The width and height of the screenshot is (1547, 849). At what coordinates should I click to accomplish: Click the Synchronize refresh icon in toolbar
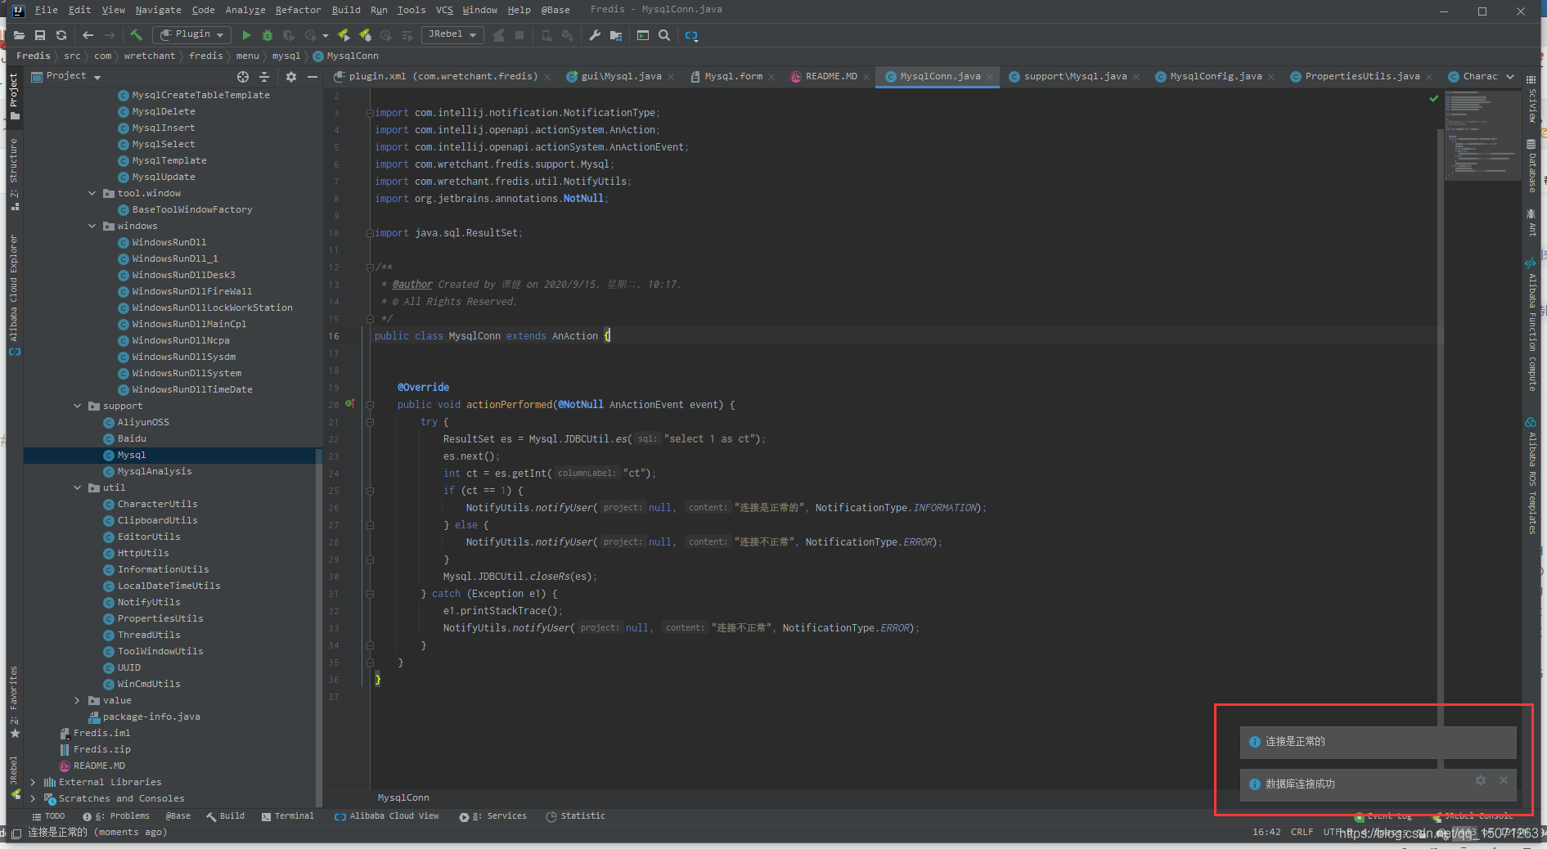(61, 35)
